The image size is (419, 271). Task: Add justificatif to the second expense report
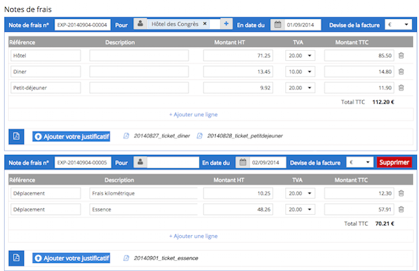click(71, 258)
